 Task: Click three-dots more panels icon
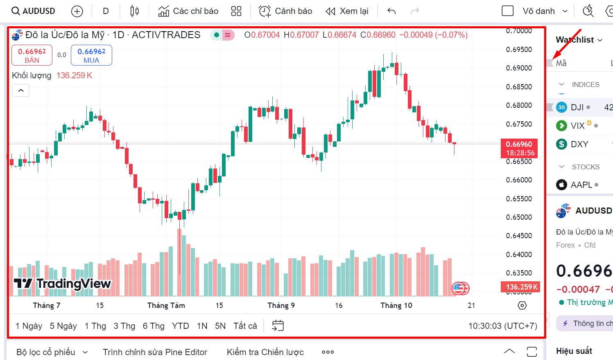pos(328,352)
